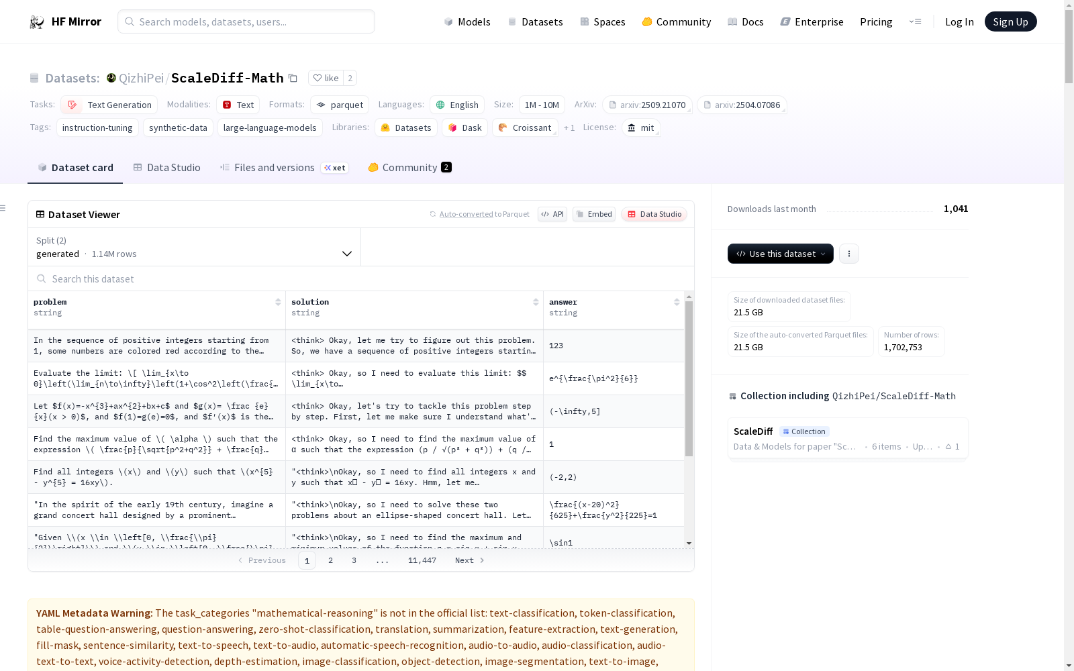Open the arxiv:2504.07086 paper tag

(x=742, y=105)
